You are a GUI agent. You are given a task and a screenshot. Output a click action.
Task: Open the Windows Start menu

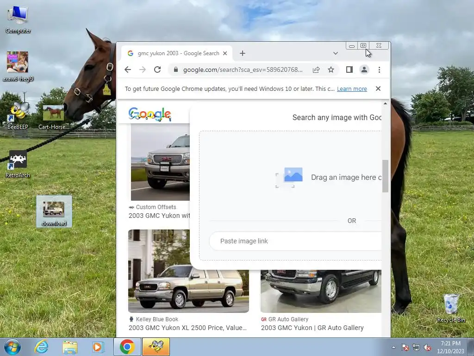coord(12,347)
